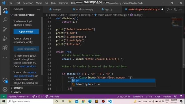Image resolution: width=185 pixels, height=104 pixels.
Task: Open the Selection menu
Action: point(28,3)
